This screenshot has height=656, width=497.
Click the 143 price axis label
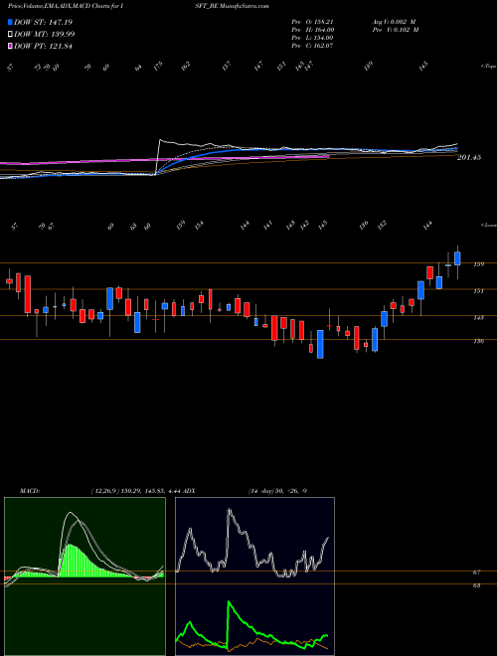click(x=478, y=317)
